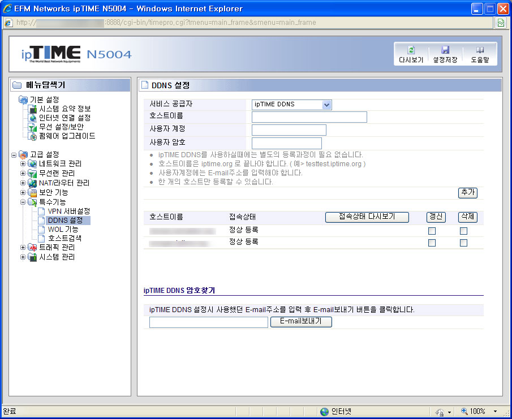This screenshot has height=419, width=512.
Task: Click the 무선랜 관리 icon
Action: [x=32, y=173]
